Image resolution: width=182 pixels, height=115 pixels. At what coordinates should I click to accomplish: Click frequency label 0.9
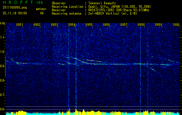[3, 66]
